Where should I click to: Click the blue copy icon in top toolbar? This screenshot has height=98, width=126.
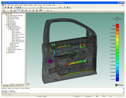tap(16, 7)
